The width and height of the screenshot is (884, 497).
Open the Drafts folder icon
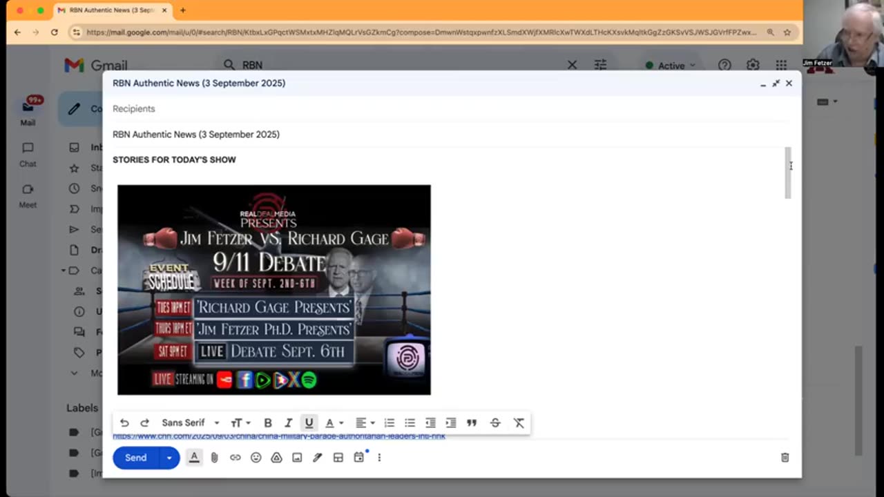74,250
